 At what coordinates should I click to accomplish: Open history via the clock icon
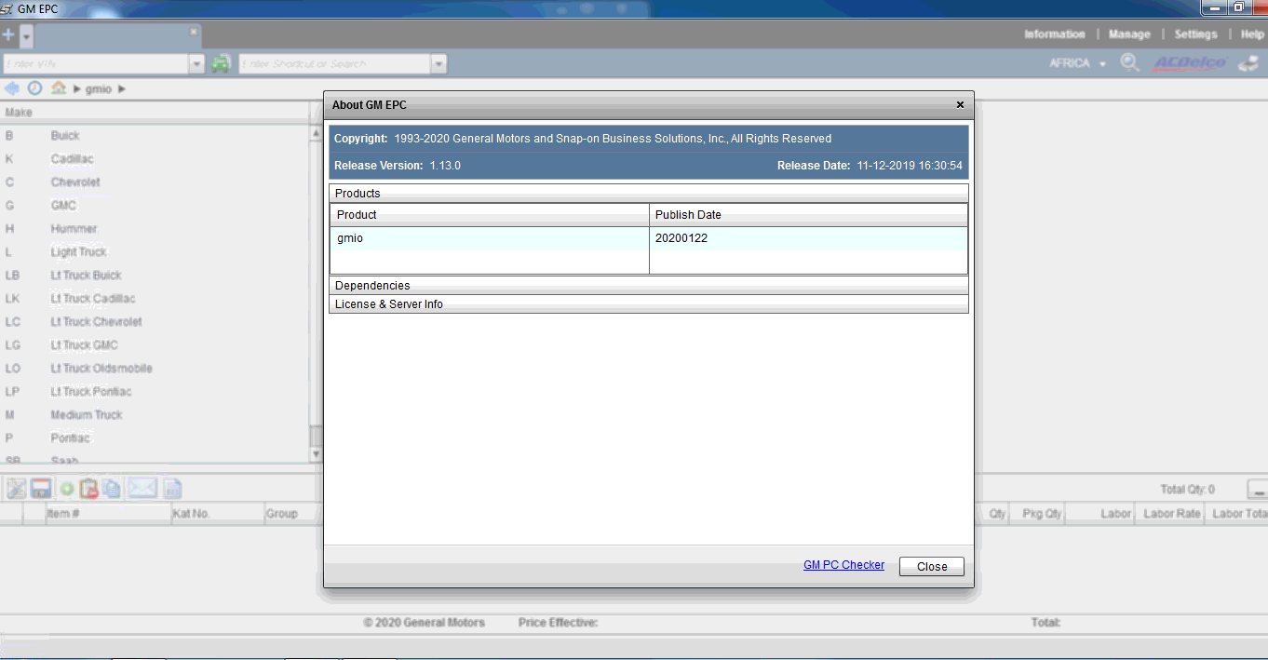(x=34, y=88)
